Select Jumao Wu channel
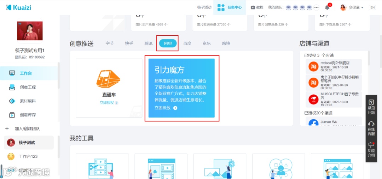The height and width of the screenshot is (179, 382). click(x=334, y=121)
